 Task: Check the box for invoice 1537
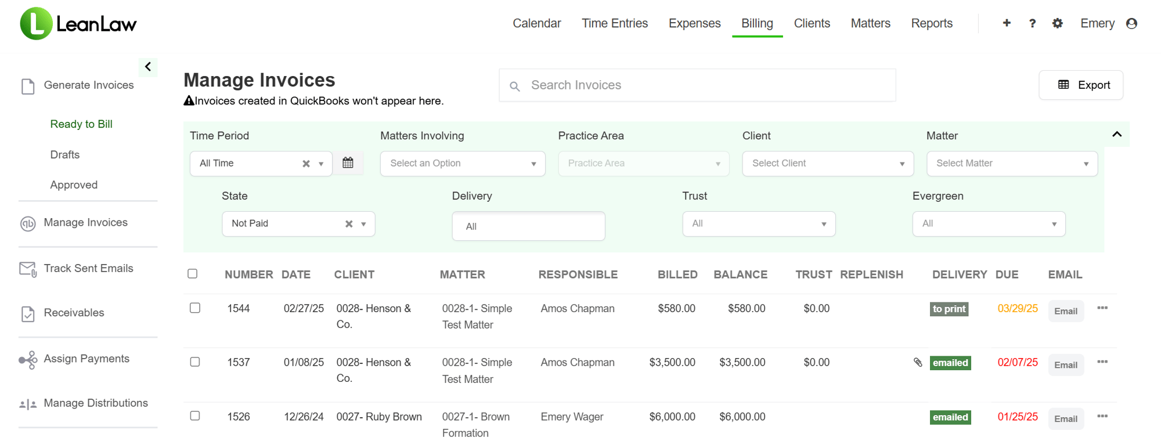[x=195, y=362]
